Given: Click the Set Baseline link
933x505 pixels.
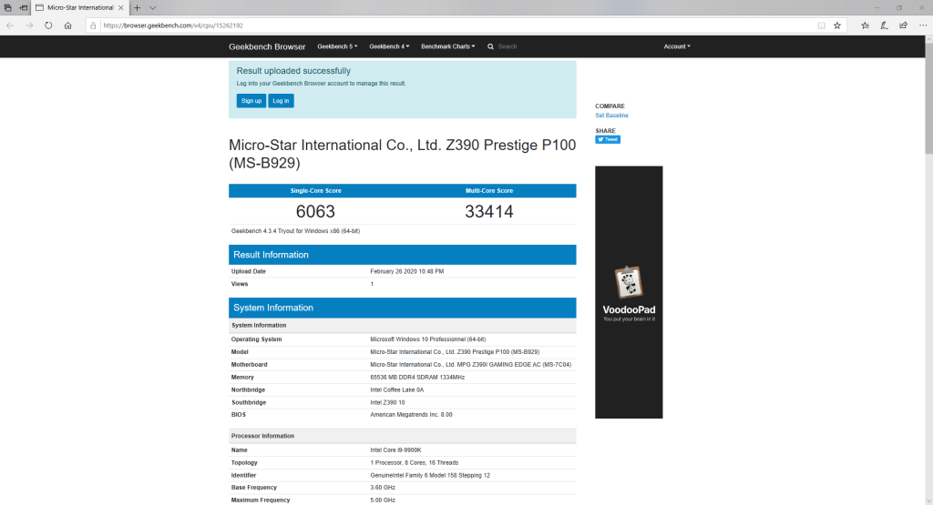Looking at the screenshot, I should [x=611, y=116].
